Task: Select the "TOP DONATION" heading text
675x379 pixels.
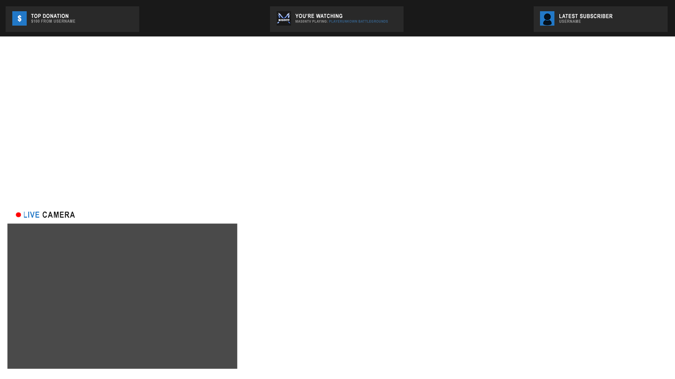Action: 49,16
